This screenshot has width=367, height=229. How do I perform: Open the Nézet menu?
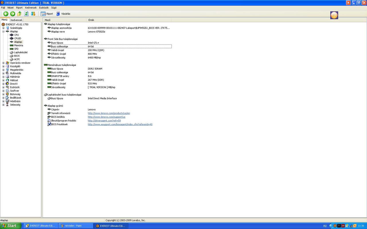point(11,8)
